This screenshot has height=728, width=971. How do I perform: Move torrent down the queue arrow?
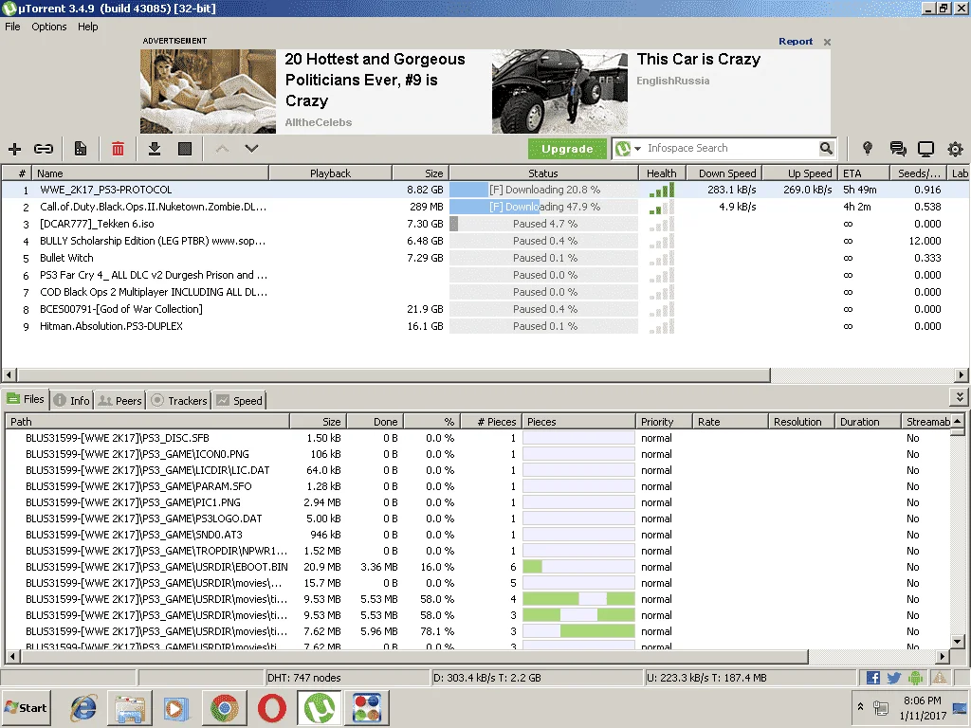coord(251,149)
